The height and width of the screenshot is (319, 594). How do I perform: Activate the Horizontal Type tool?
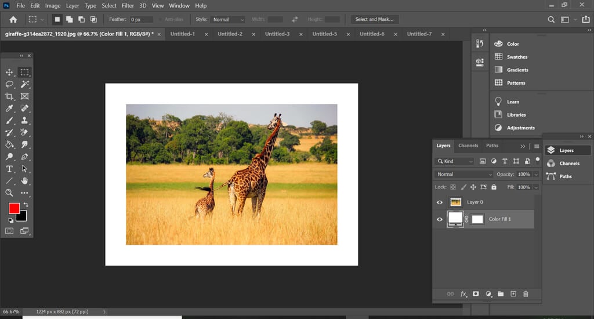(x=9, y=169)
